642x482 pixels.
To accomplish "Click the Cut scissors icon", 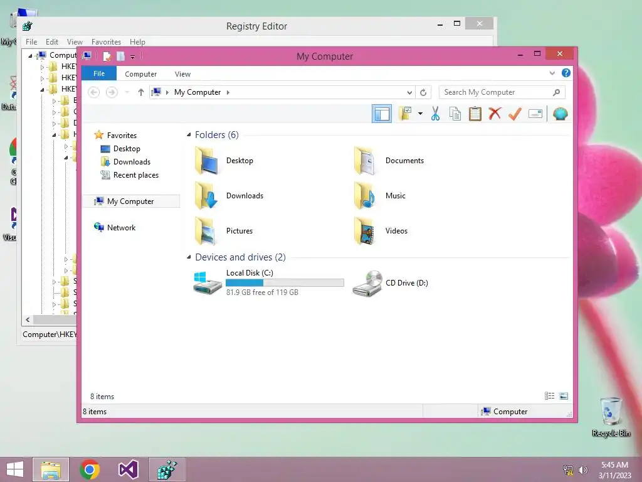I will tap(435, 114).
